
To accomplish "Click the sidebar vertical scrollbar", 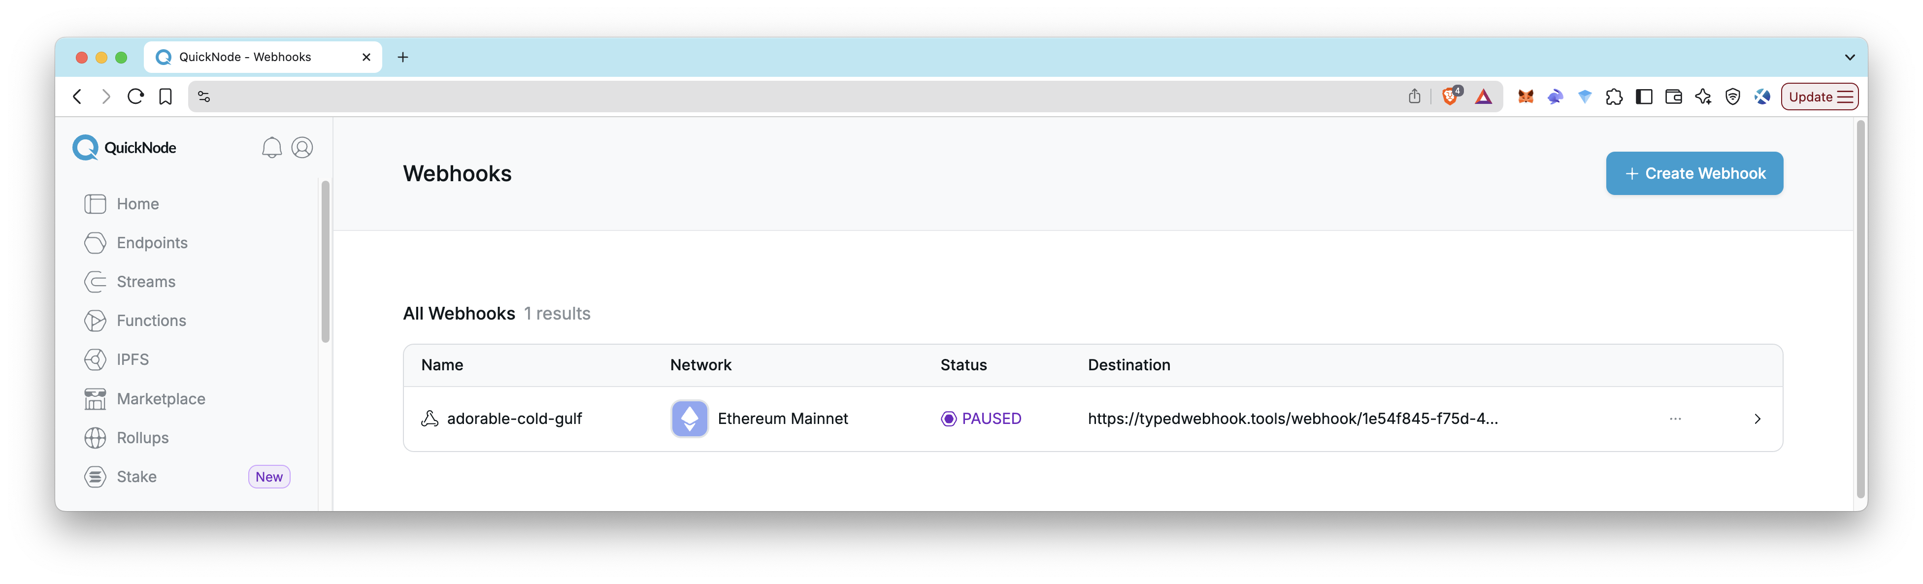I will tap(325, 261).
